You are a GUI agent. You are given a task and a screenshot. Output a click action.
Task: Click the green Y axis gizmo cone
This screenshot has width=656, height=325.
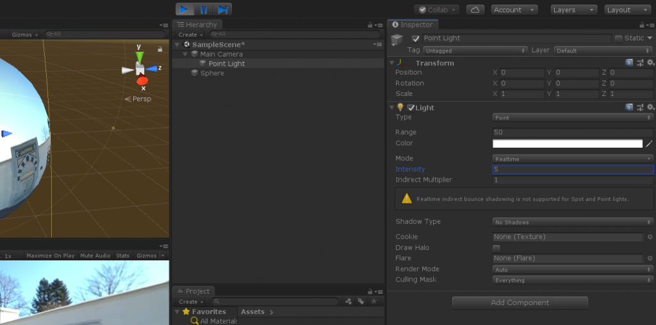(140, 56)
